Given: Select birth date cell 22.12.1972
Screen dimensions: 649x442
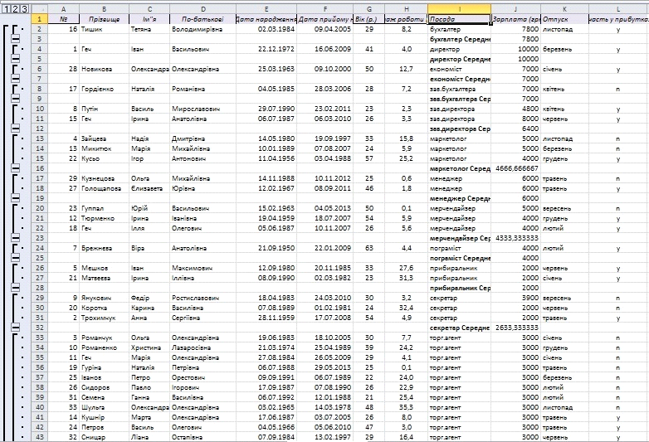Looking at the screenshot, I should [x=266, y=49].
